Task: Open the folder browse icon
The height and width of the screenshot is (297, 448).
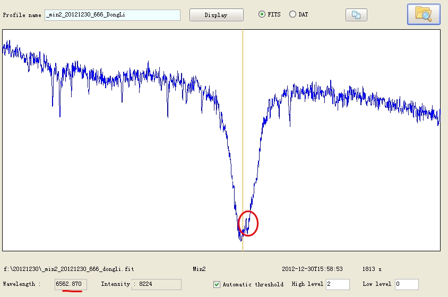Action: coord(424,14)
